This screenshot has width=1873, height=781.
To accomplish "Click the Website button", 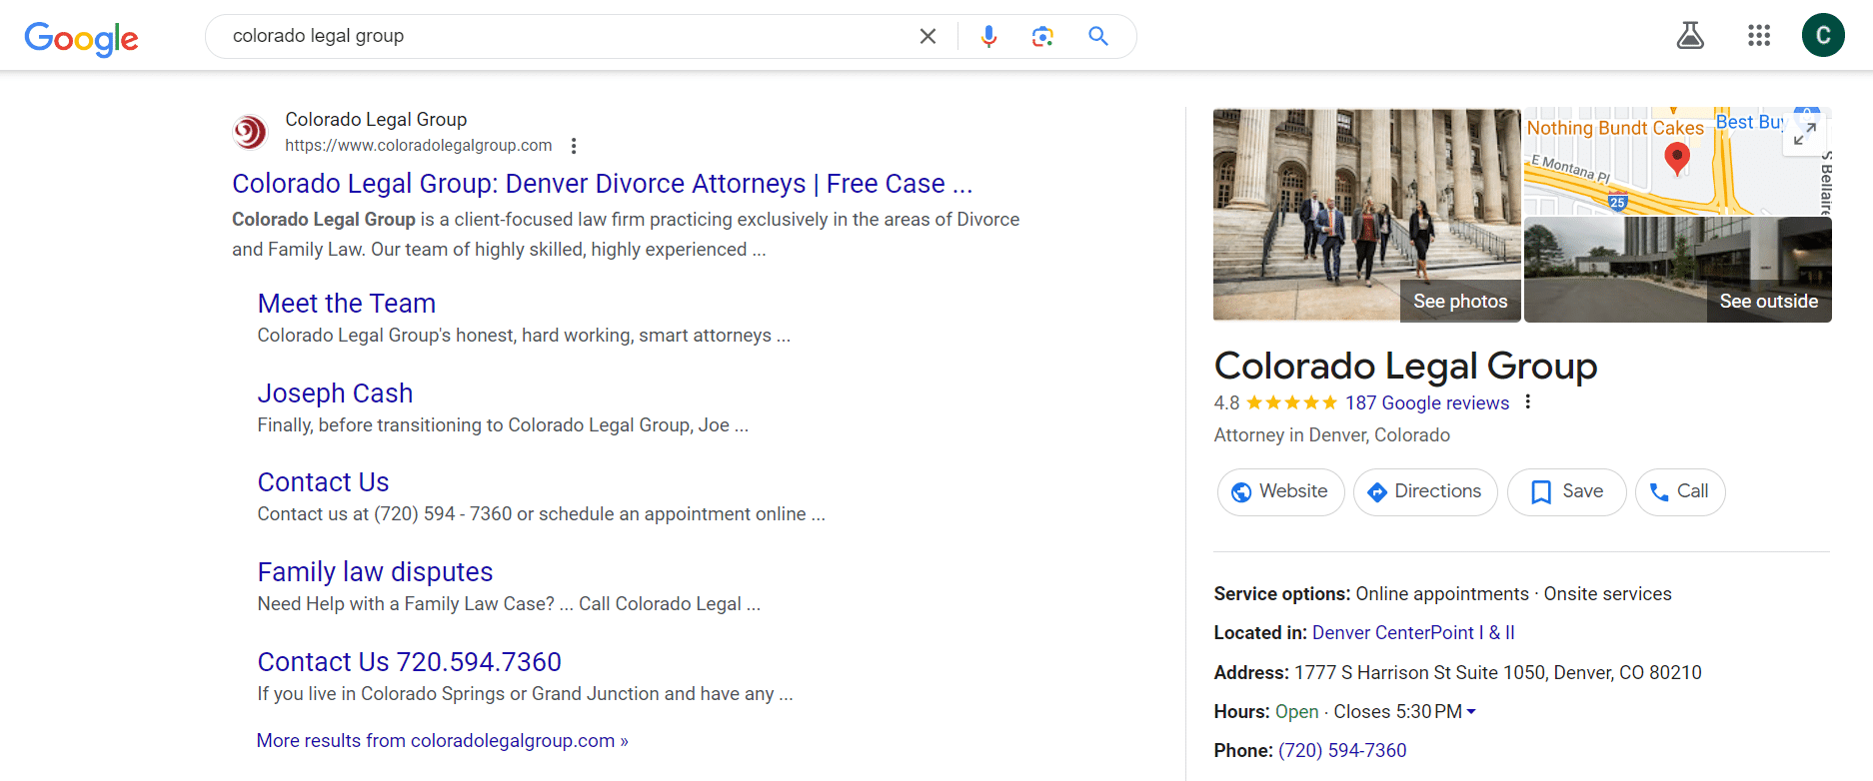I will pyautogui.click(x=1280, y=491).
